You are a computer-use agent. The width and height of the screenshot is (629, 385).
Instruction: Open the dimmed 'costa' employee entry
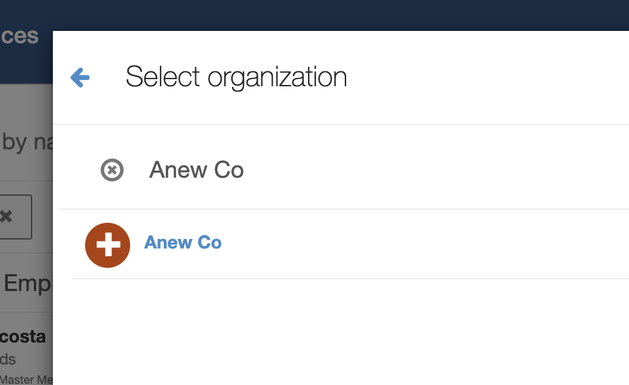pos(23,337)
